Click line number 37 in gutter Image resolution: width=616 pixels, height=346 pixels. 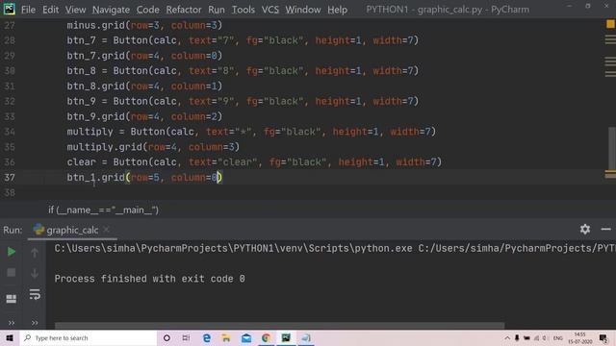point(10,177)
